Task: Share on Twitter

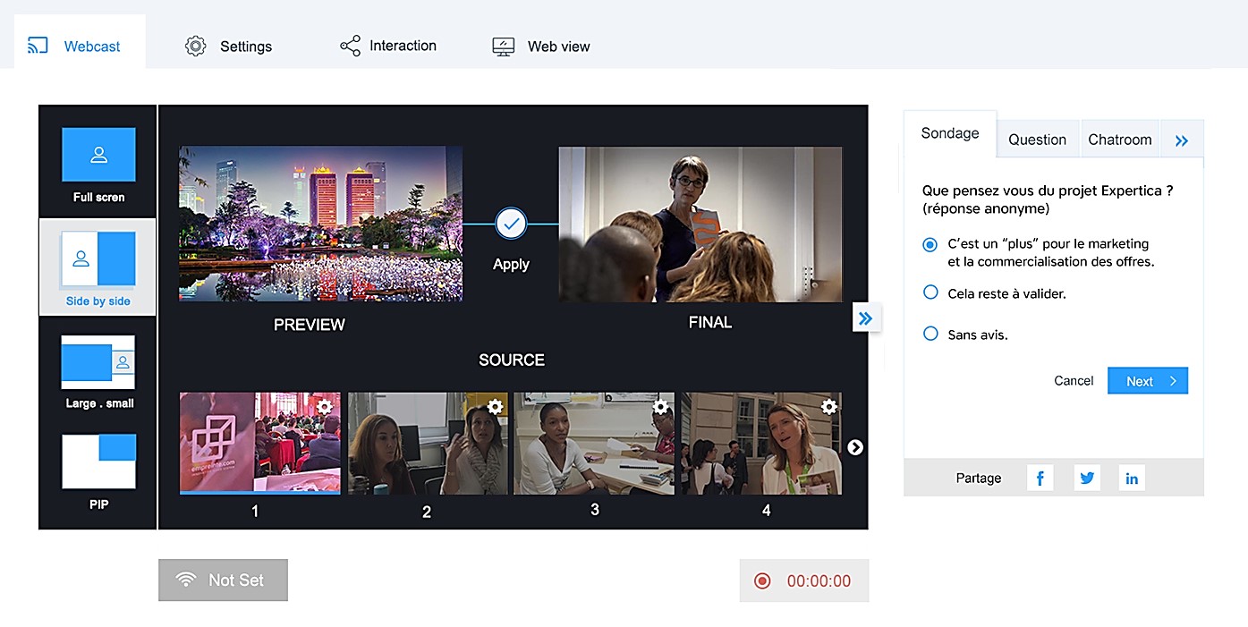Action: [1087, 478]
